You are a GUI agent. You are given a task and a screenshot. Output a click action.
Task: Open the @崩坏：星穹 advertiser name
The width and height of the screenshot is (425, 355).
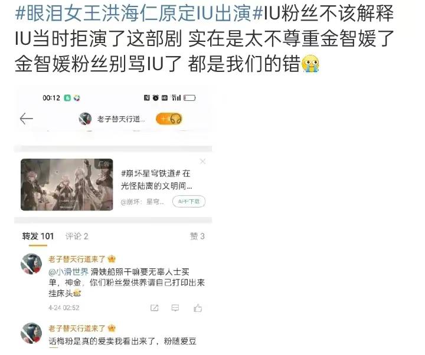click(142, 202)
